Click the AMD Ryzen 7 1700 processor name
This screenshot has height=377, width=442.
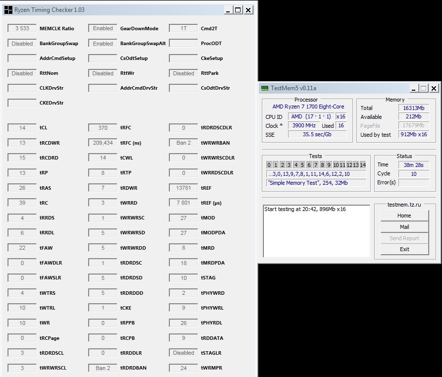[308, 107]
